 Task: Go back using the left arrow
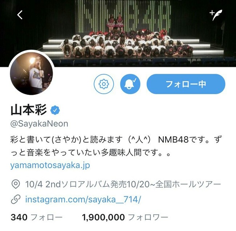click(20, 15)
